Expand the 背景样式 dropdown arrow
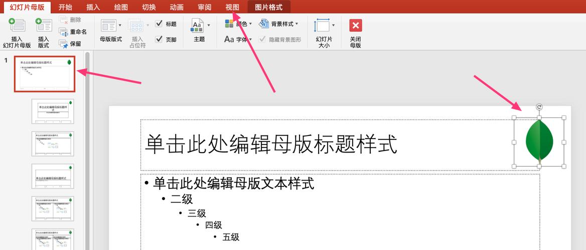 point(297,24)
